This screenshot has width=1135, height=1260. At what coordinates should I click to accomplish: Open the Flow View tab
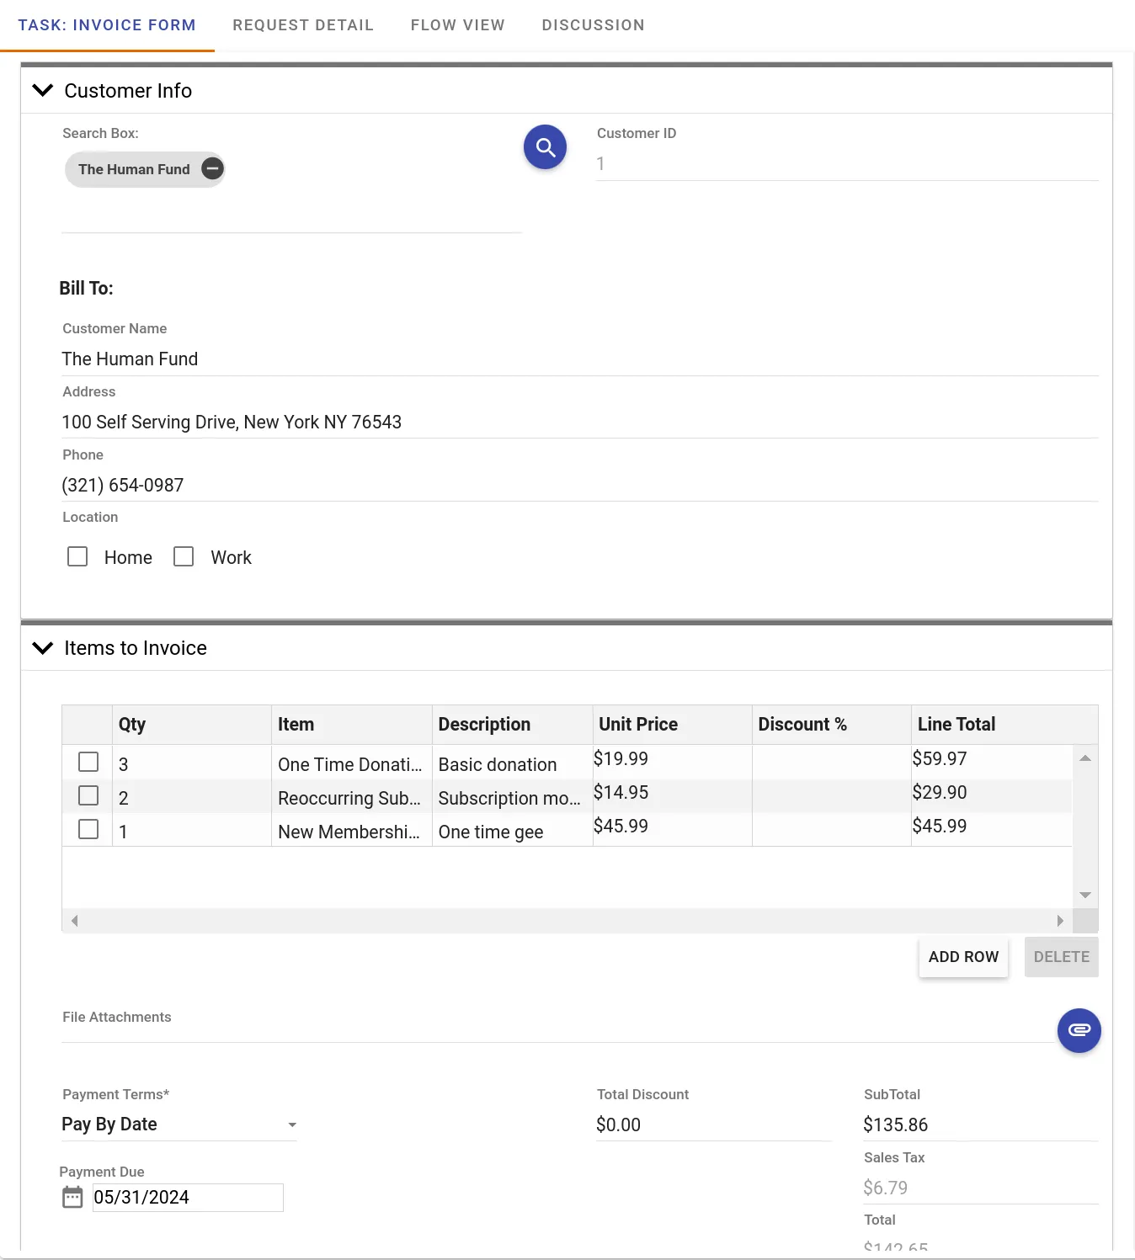457,25
